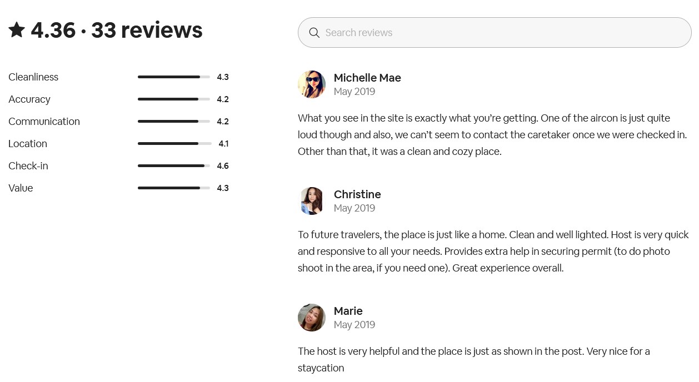Click the Location rating bar
The image size is (699, 382).
(174, 144)
